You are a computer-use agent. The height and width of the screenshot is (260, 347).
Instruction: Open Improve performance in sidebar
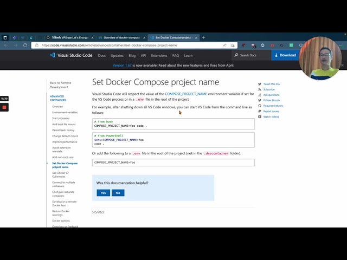coord(65,142)
